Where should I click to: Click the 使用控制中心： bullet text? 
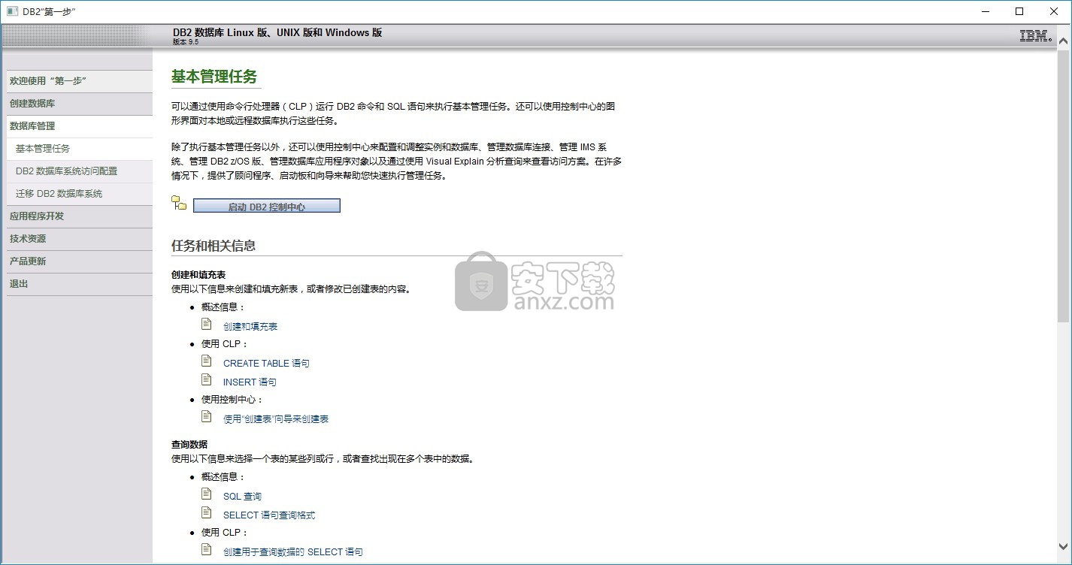coord(233,400)
